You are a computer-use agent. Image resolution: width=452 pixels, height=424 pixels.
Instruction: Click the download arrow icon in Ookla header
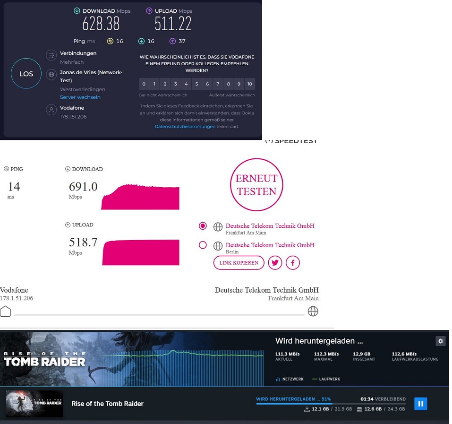pyautogui.click(x=77, y=11)
